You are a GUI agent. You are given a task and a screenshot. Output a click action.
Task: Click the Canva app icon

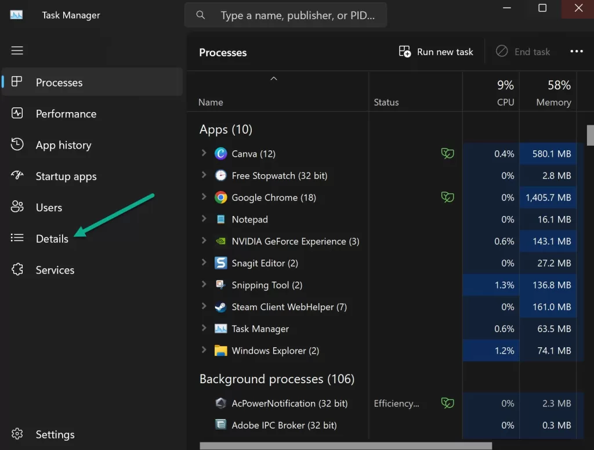point(221,153)
